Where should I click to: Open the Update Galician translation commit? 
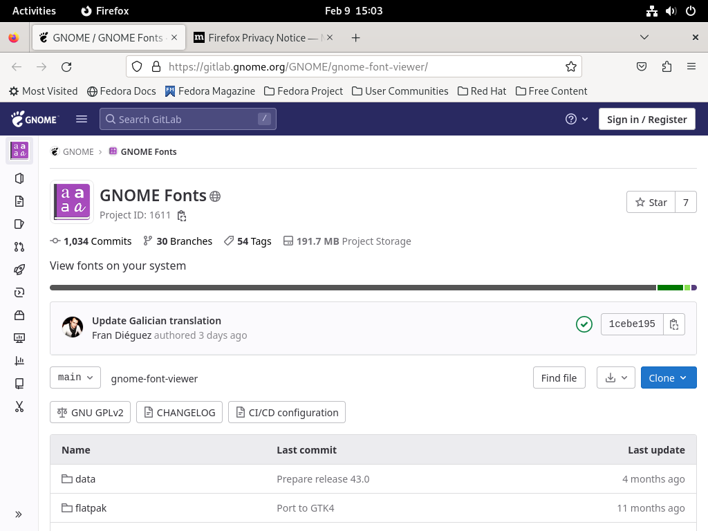tap(157, 321)
